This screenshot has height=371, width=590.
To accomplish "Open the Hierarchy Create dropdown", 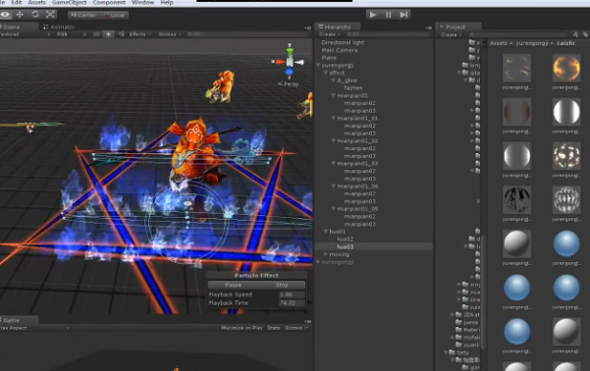I will coord(330,34).
